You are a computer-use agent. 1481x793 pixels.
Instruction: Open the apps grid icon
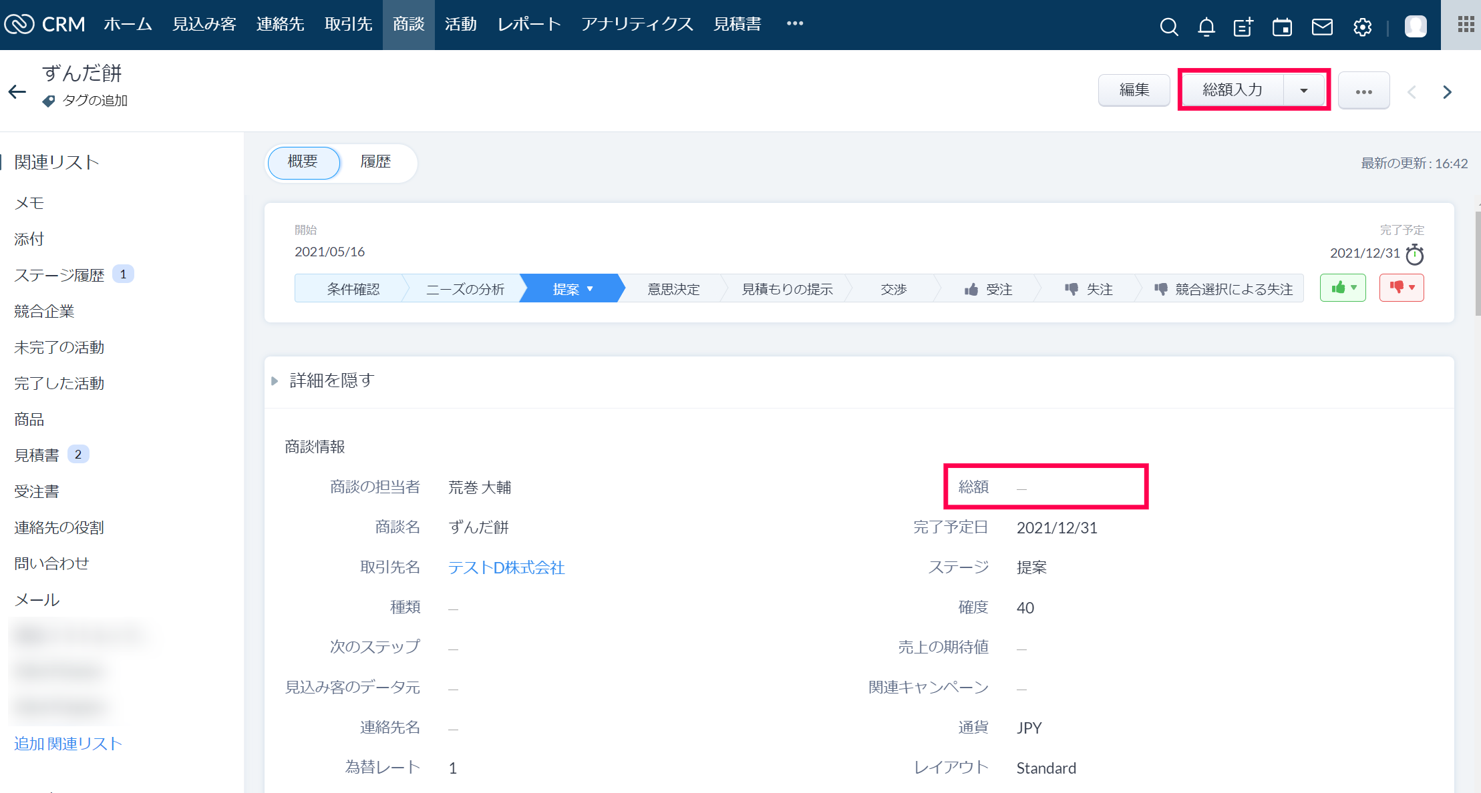1466,25
